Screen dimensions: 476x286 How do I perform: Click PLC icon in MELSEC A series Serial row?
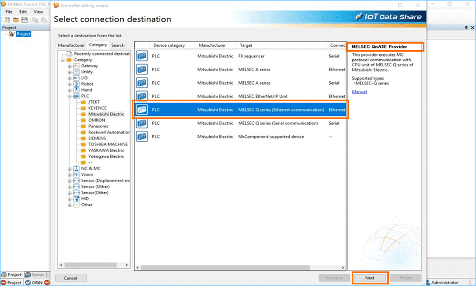click(x=142, y=82)
